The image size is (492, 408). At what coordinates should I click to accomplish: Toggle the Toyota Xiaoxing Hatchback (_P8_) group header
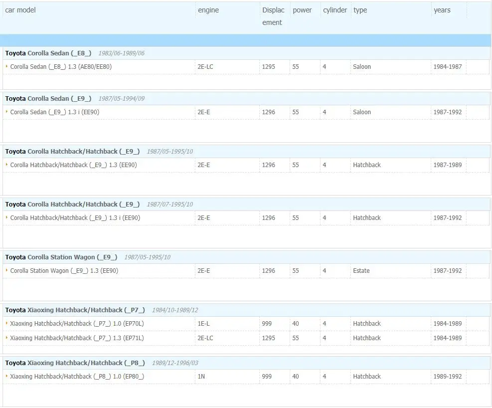click(75, 363)
